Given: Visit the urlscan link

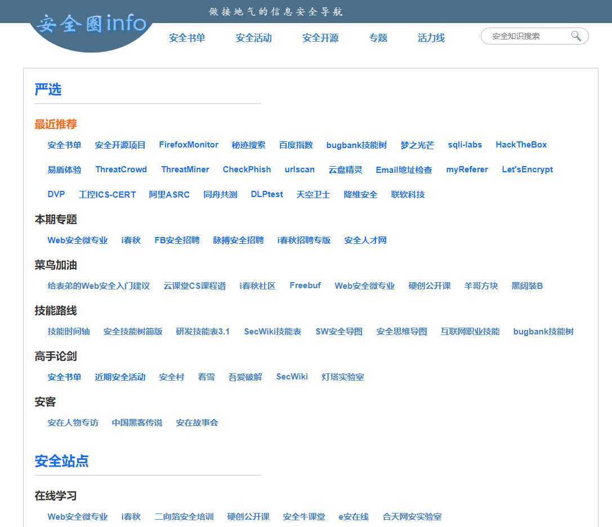Looking at the screenshot, I should [300, 169].
